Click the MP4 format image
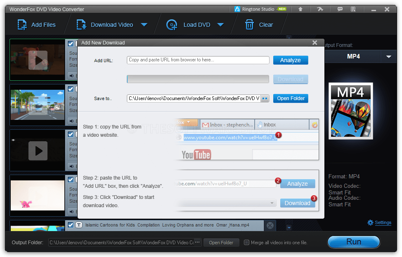This screenshot has width=402, height=257. (x=351, y=111)
